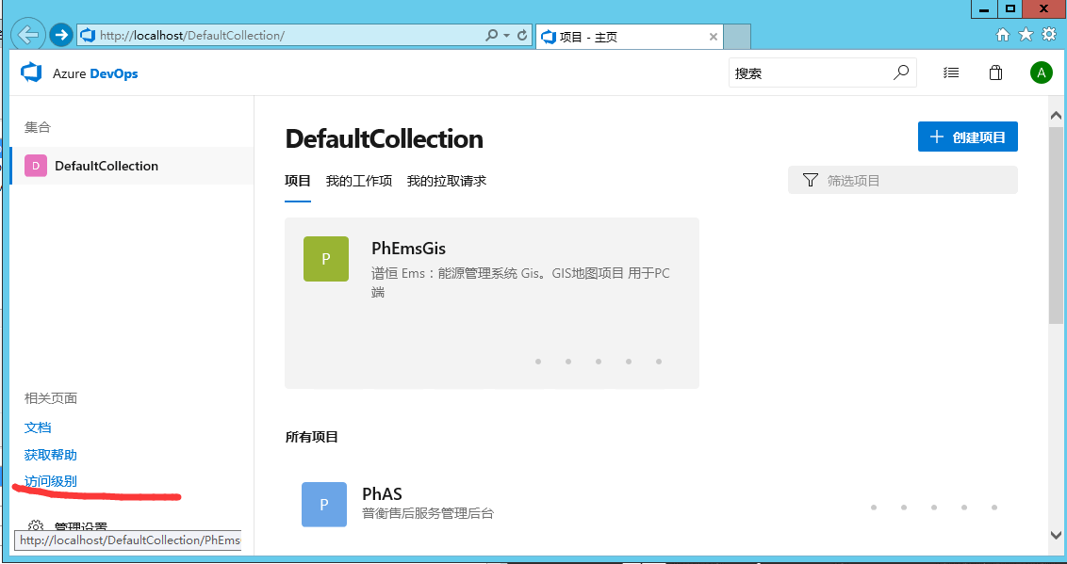Open the user profile avatar A
This screenshot has width=1067, height=564.
point(1041,73)
